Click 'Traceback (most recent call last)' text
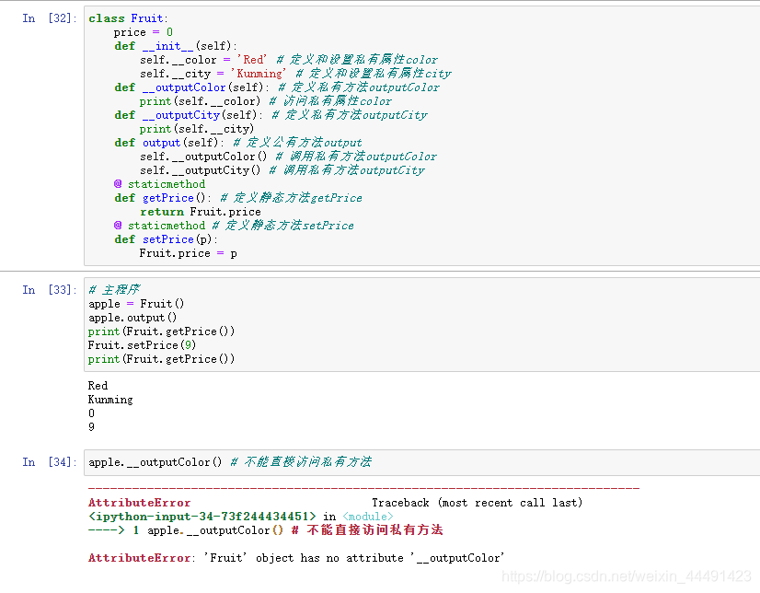 point(478,503)
